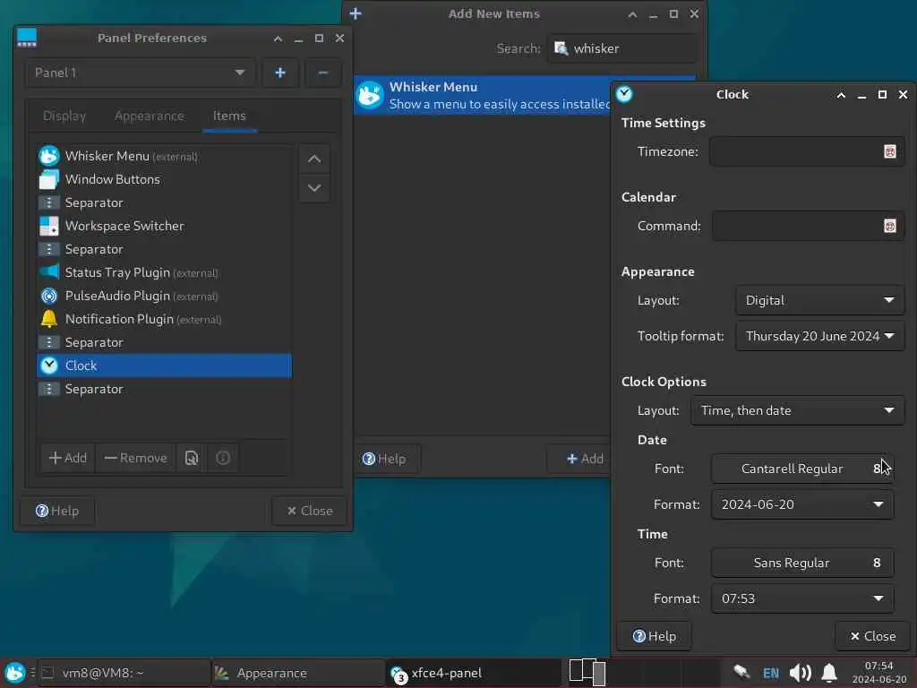Click the Status Tray Plugin icon
The width and height of the screenshot is (917, 688).
[49, 272]
